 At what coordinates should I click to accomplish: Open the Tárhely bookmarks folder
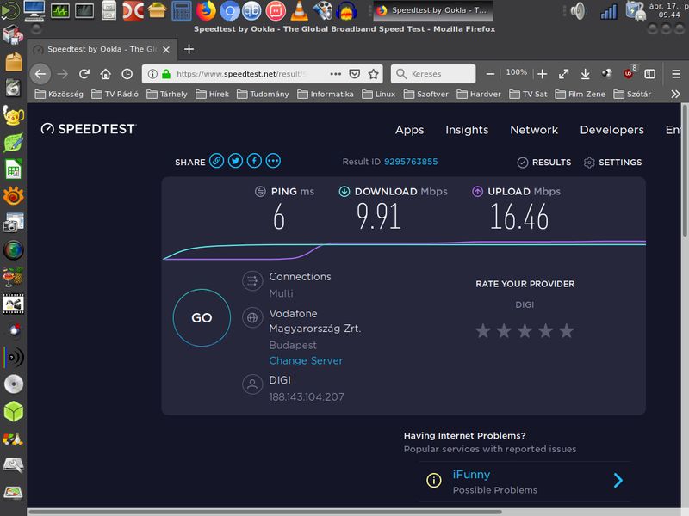167,94
